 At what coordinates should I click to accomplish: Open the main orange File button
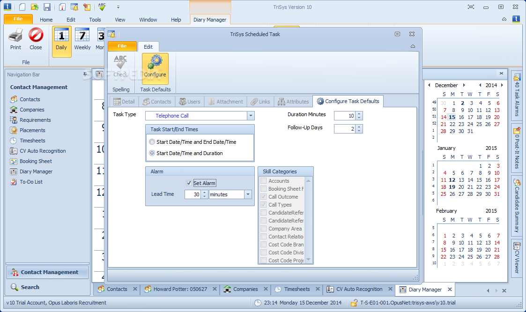click(18, 19)
